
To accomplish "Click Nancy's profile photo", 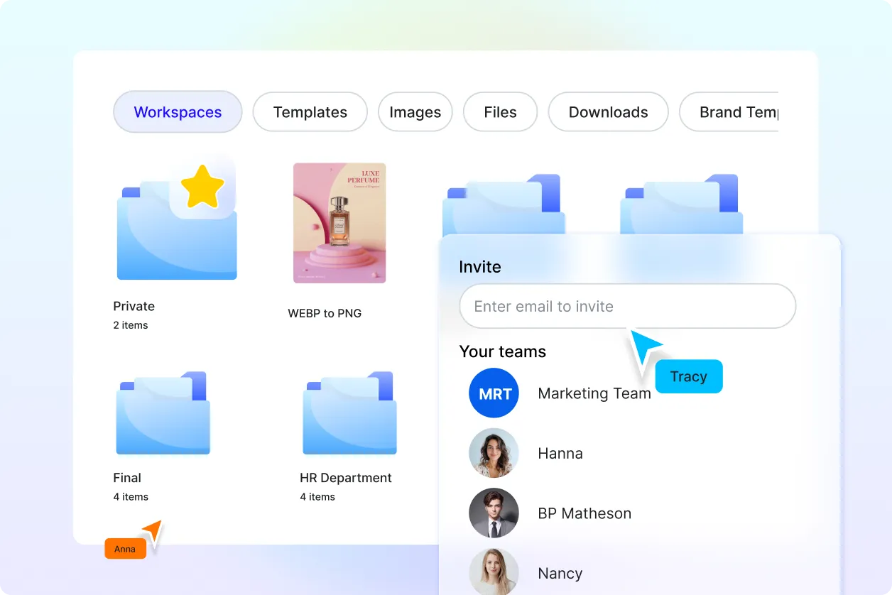I will pyautogui.click(x=494, y=572).
